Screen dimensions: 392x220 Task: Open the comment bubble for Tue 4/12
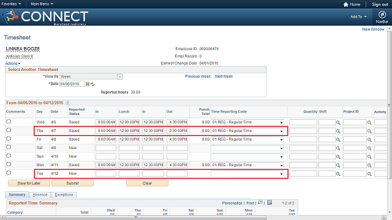pyautogui.click(x=9, y=172)
